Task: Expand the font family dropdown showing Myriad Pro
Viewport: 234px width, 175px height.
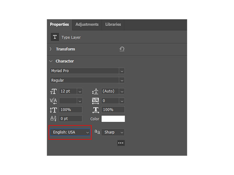Action: pos(122,71)
